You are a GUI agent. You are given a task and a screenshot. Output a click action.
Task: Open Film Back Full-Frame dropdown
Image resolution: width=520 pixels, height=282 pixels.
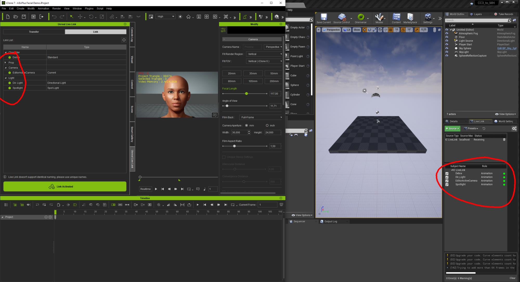coord(261,117)
